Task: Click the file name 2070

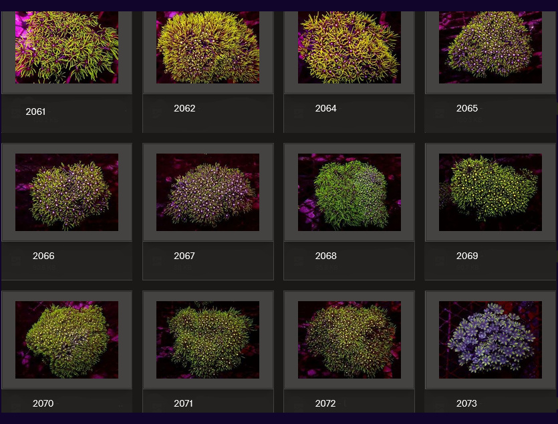Action: [43, 403]
